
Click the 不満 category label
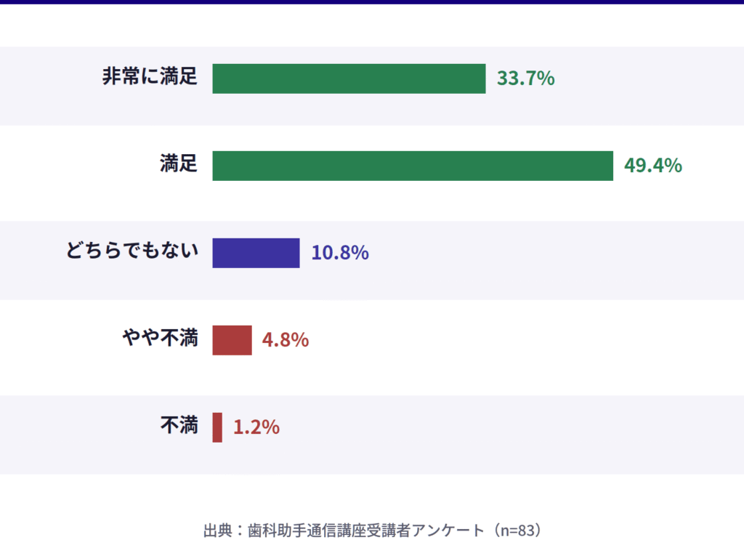tap(179, 427)
